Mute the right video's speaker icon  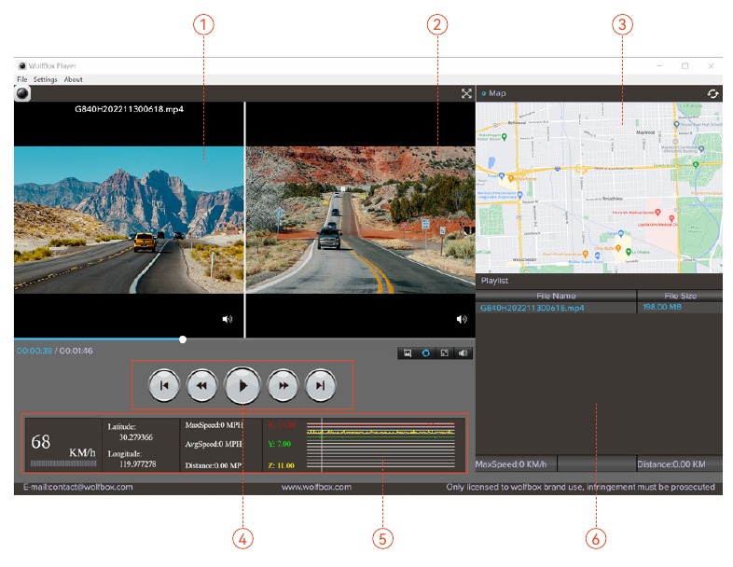(461, 319)
